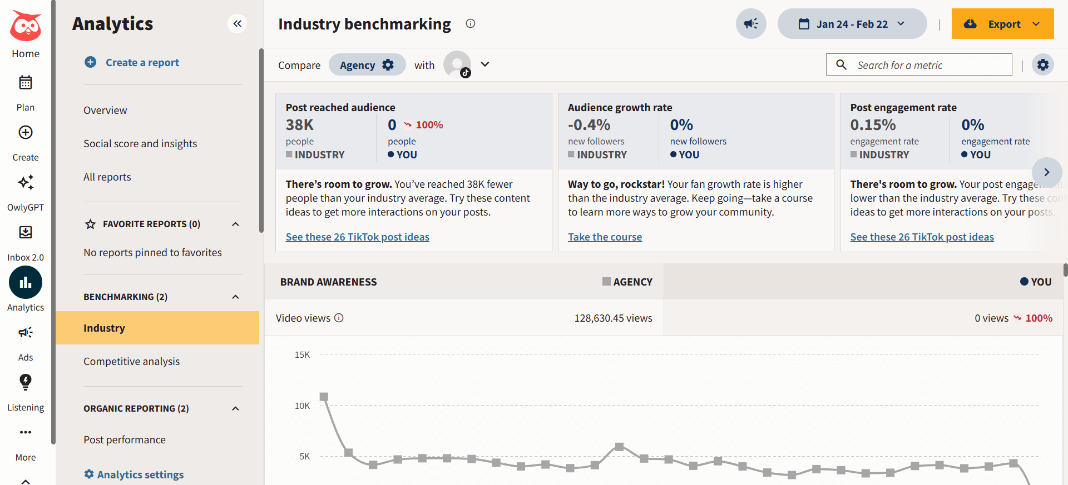Click the first chart data point near 10K
1068x485 pixels.
(324, 397)
